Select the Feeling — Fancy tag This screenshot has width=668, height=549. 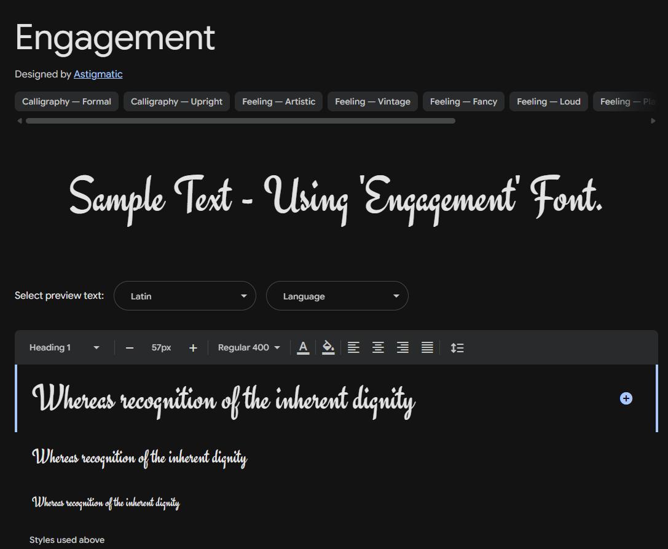coord(463,101)
